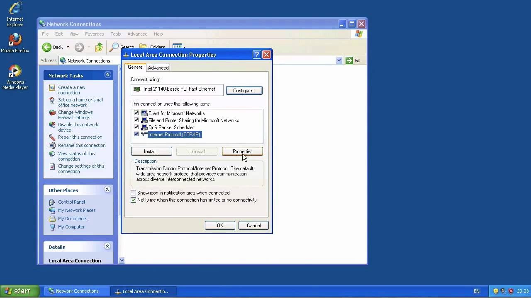Switch to the Advanced tab in dialog
The height and width of the screenshot is (298, 531).
point(158,68)
